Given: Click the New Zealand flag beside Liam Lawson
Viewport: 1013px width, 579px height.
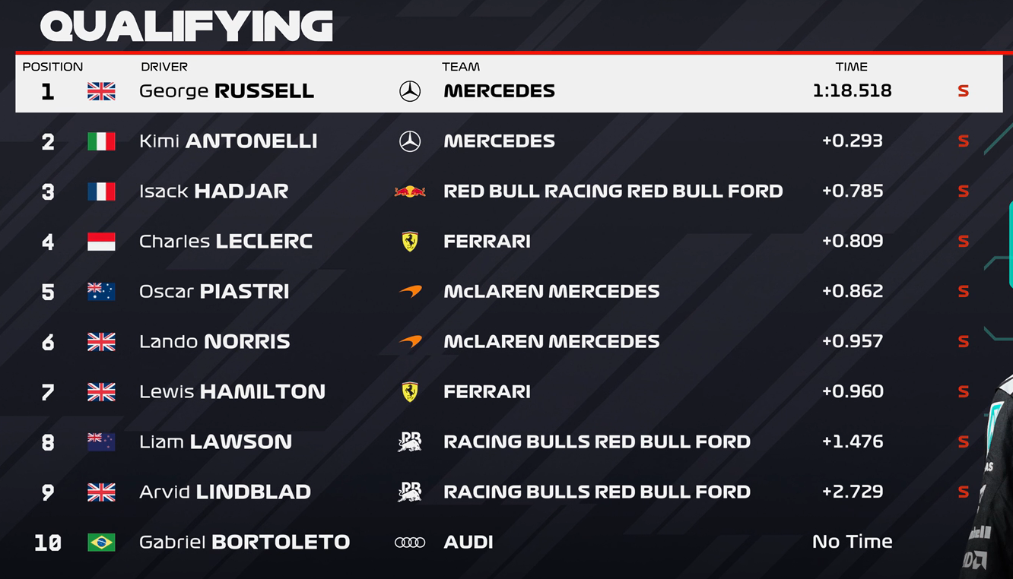Looking at the screenshot, I should [101, 441].
